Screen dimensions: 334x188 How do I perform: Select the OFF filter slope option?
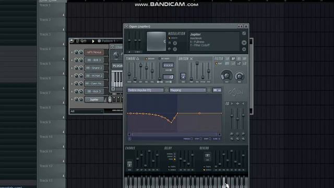pos(228,64)
